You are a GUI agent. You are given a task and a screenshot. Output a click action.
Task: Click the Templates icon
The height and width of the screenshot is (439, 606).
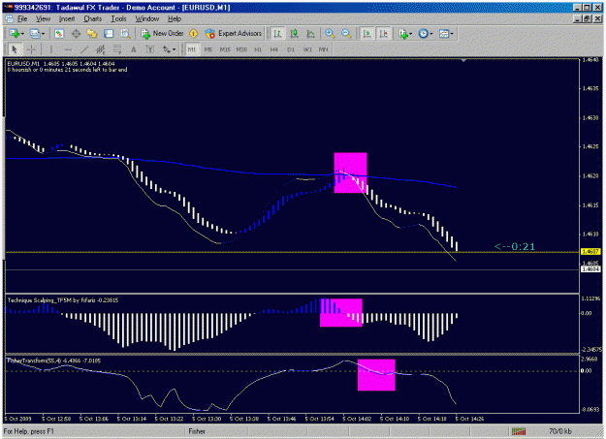[444, 34]
